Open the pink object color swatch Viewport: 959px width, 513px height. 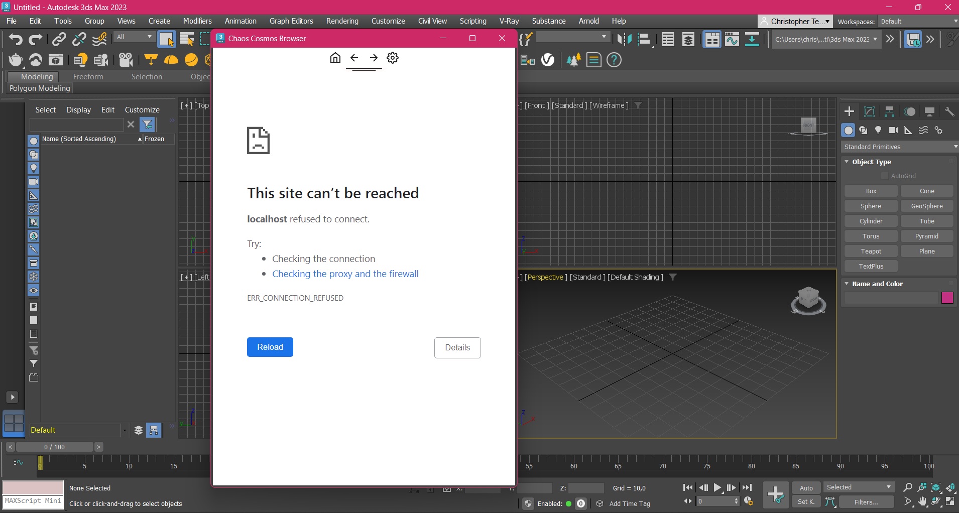tap(947, 298)
